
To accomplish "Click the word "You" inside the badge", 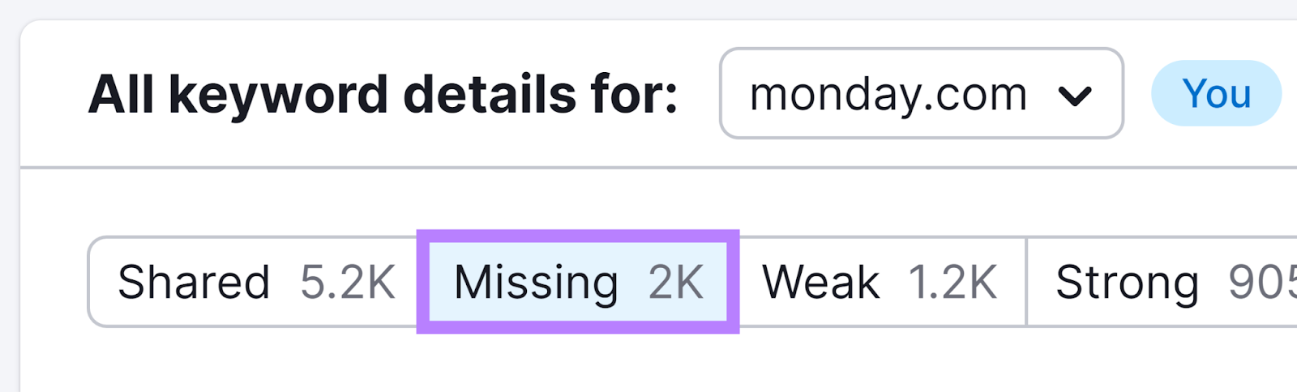I will click(1216, 93).
